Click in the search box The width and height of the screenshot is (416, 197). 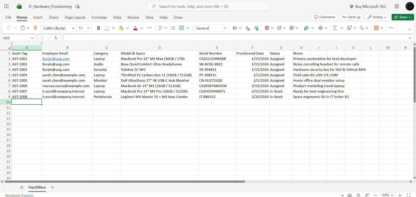(208, 6)
